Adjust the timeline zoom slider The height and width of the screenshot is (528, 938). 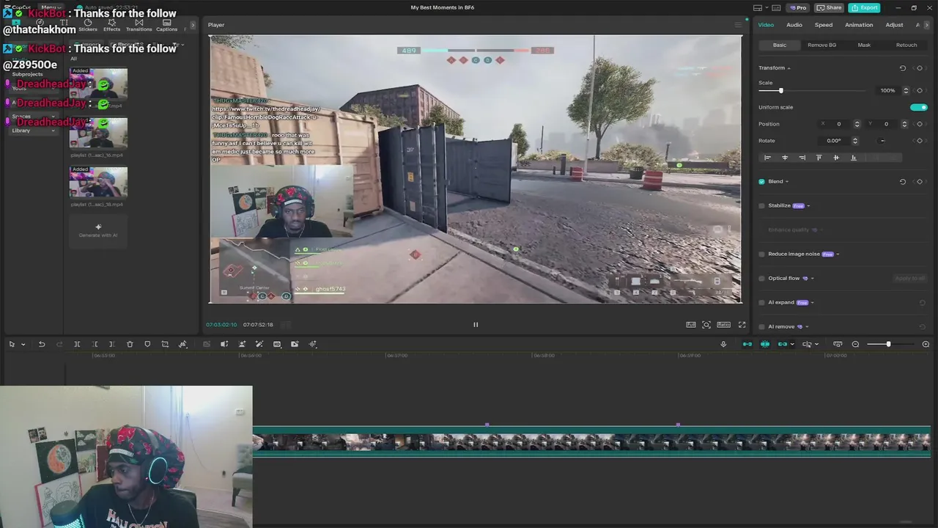point(888,344)
